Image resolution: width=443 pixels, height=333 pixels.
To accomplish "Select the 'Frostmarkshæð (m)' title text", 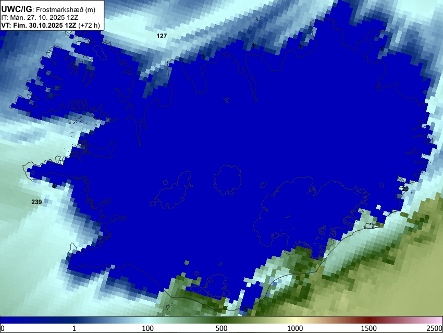I will 66,9.
